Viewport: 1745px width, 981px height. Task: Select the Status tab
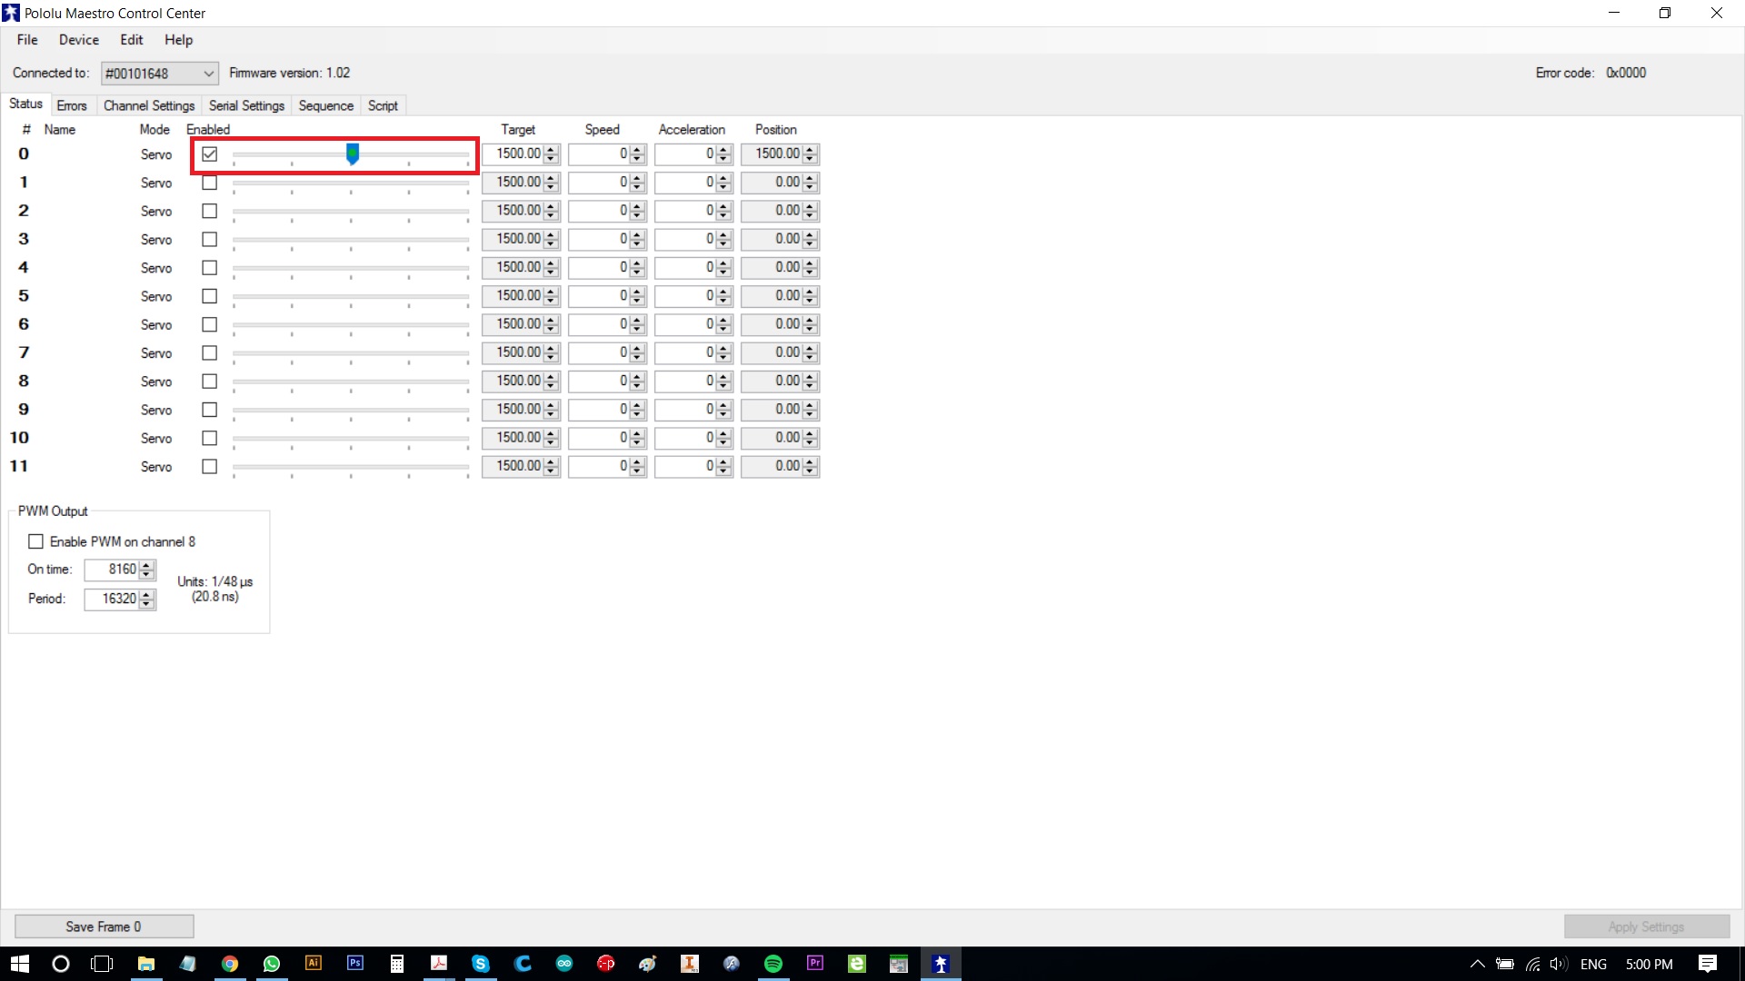pyautogui.click(x=25, y=104)
